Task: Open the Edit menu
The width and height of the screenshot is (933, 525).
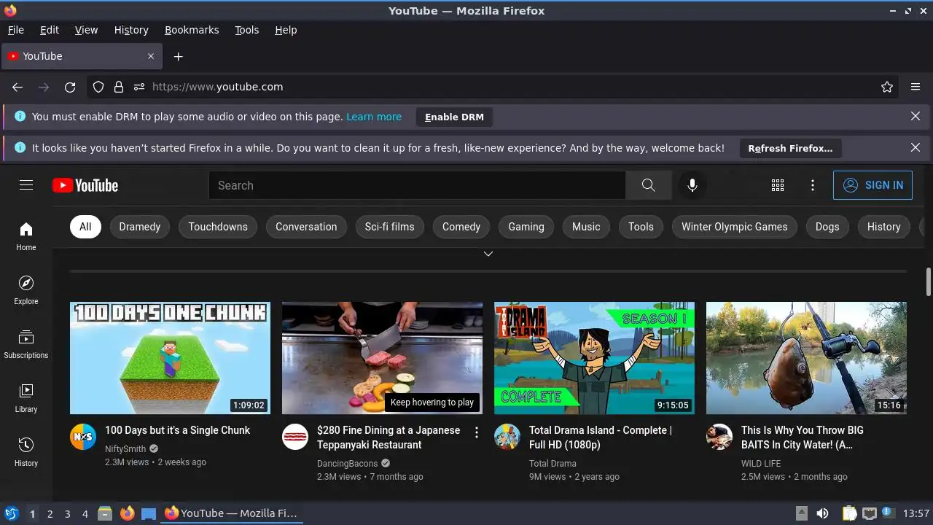Action: (x=50, y=30)
